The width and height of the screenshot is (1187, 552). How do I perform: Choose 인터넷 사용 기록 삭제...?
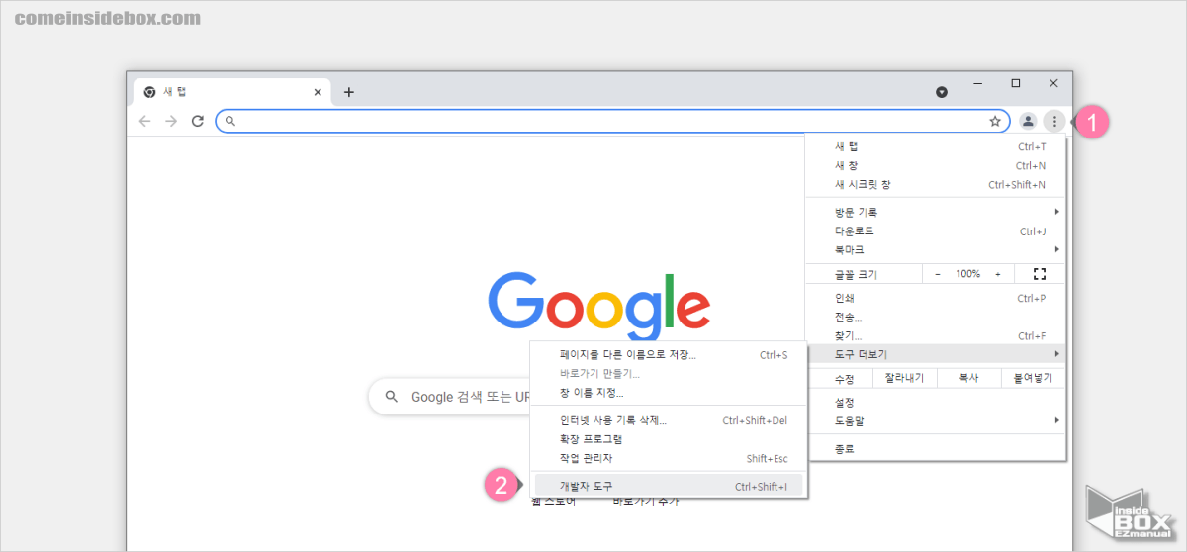click(669, 420)
